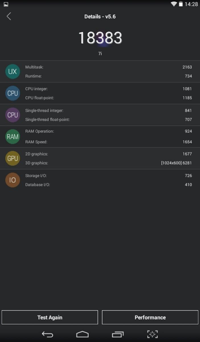Screen dimensions: 200x342
Task: Click the yellow GPU category icon
Action: [x=13, y=158]
